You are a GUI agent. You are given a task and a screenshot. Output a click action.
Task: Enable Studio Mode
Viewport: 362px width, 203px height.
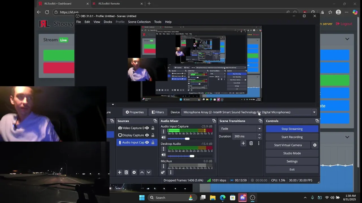(x=292, y=153)
